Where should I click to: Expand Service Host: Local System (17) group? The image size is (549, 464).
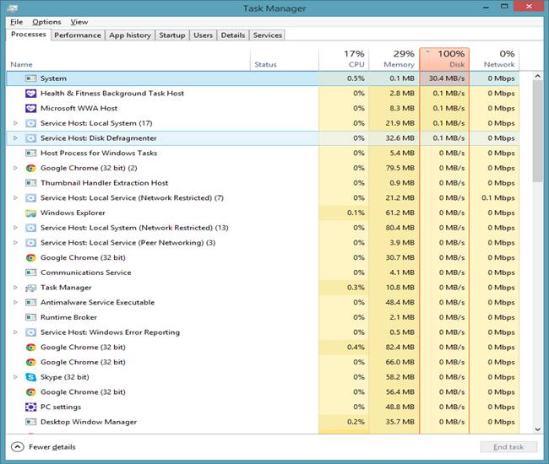click(15, 123)
